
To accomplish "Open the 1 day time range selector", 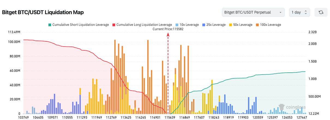I will (x=299, y=12).
